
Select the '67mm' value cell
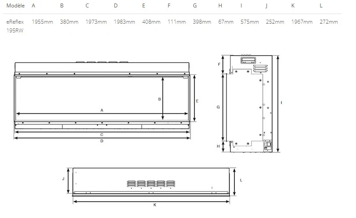[226, 22]
